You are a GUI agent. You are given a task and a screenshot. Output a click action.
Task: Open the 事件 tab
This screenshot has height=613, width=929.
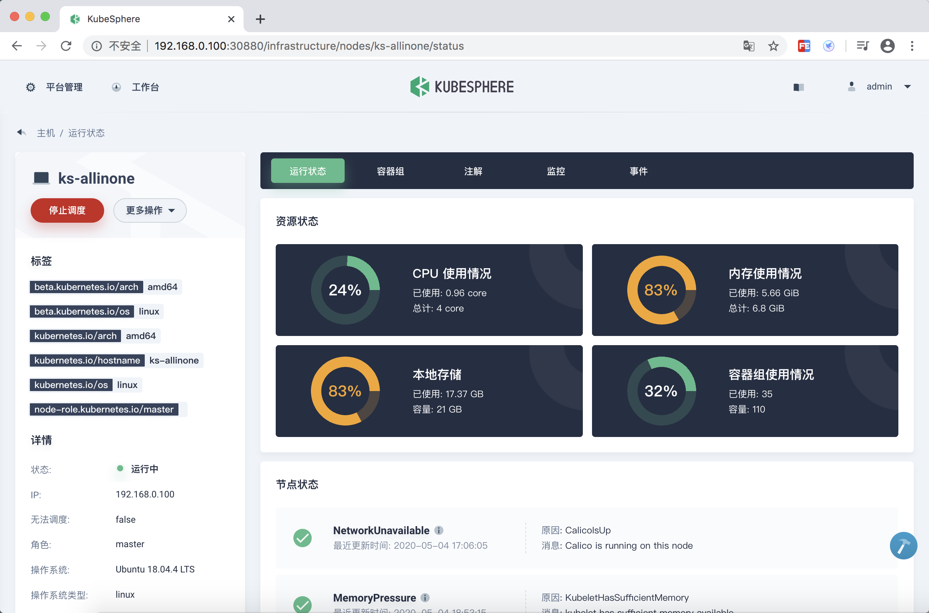[638, 171]
